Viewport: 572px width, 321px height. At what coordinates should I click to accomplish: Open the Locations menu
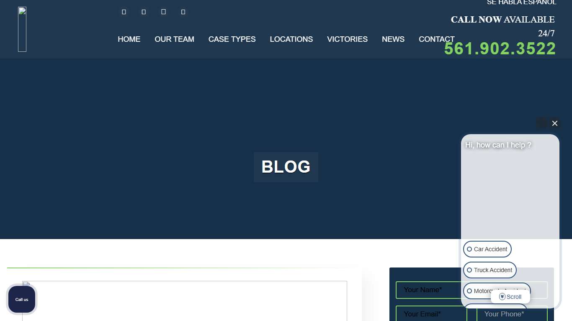(x=291, y=39)
